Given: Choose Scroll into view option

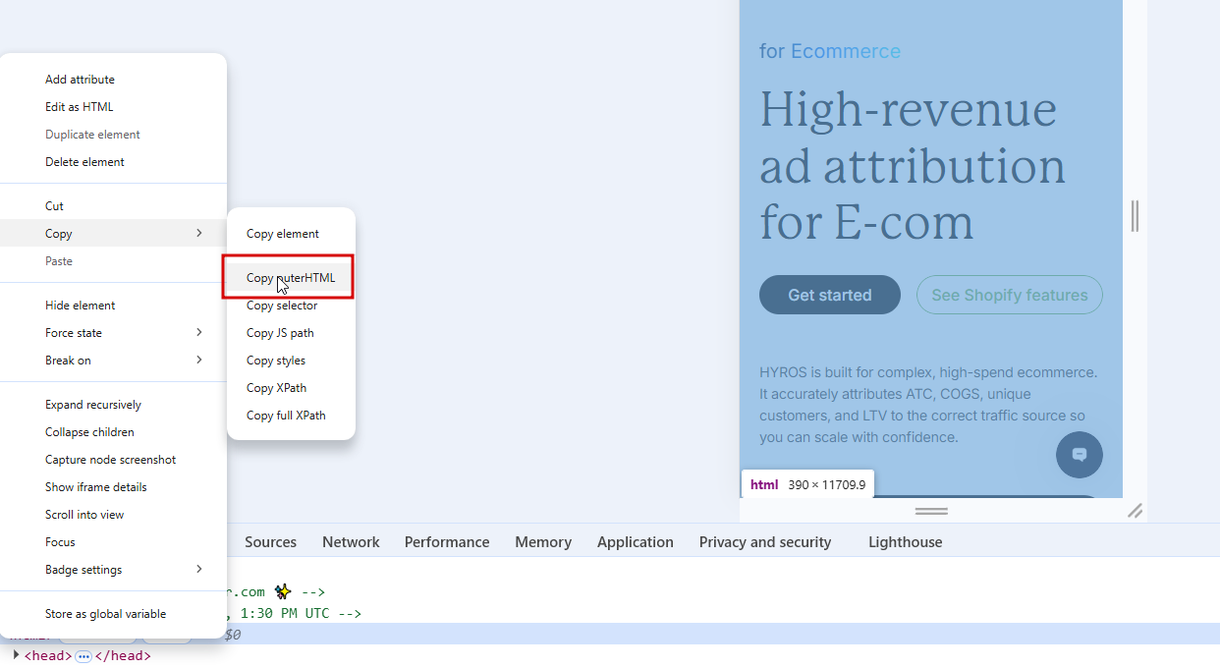Looking at the screenshot, I should pyautogui.click(x=84, y=515).
